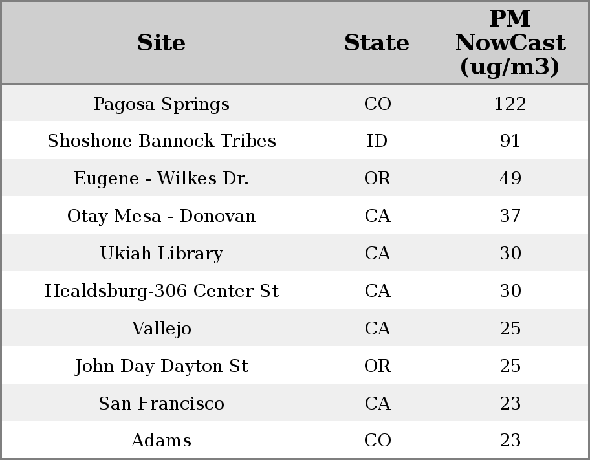This screenshot has width=590, height=460.
Task: Click the Healdsburg-306 Center St site name
Action: click(162, 291)
